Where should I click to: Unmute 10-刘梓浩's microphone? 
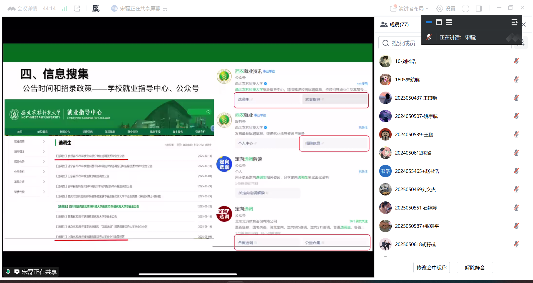pyautogui.click(x=516, y=61)
